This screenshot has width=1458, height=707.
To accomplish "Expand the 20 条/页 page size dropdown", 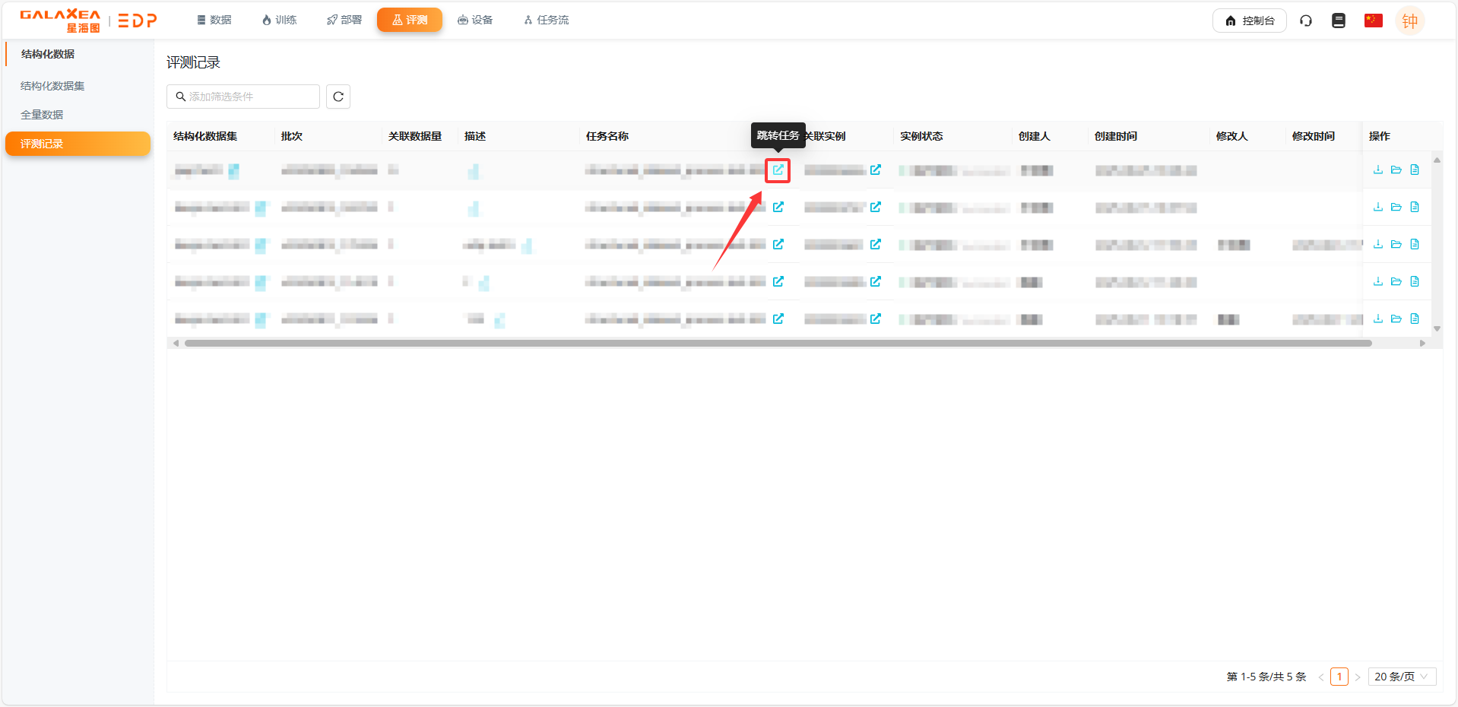I will tap(1401, 677).
